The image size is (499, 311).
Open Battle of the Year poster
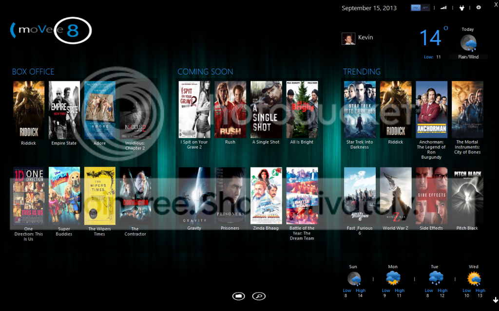pos(302,196)
